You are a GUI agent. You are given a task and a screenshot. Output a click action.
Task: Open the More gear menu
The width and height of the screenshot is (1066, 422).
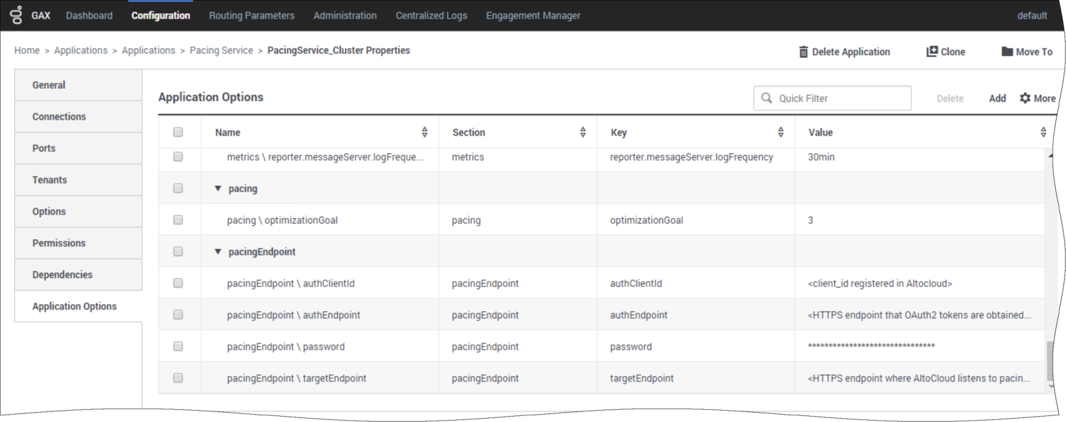tap(1037, 98)
